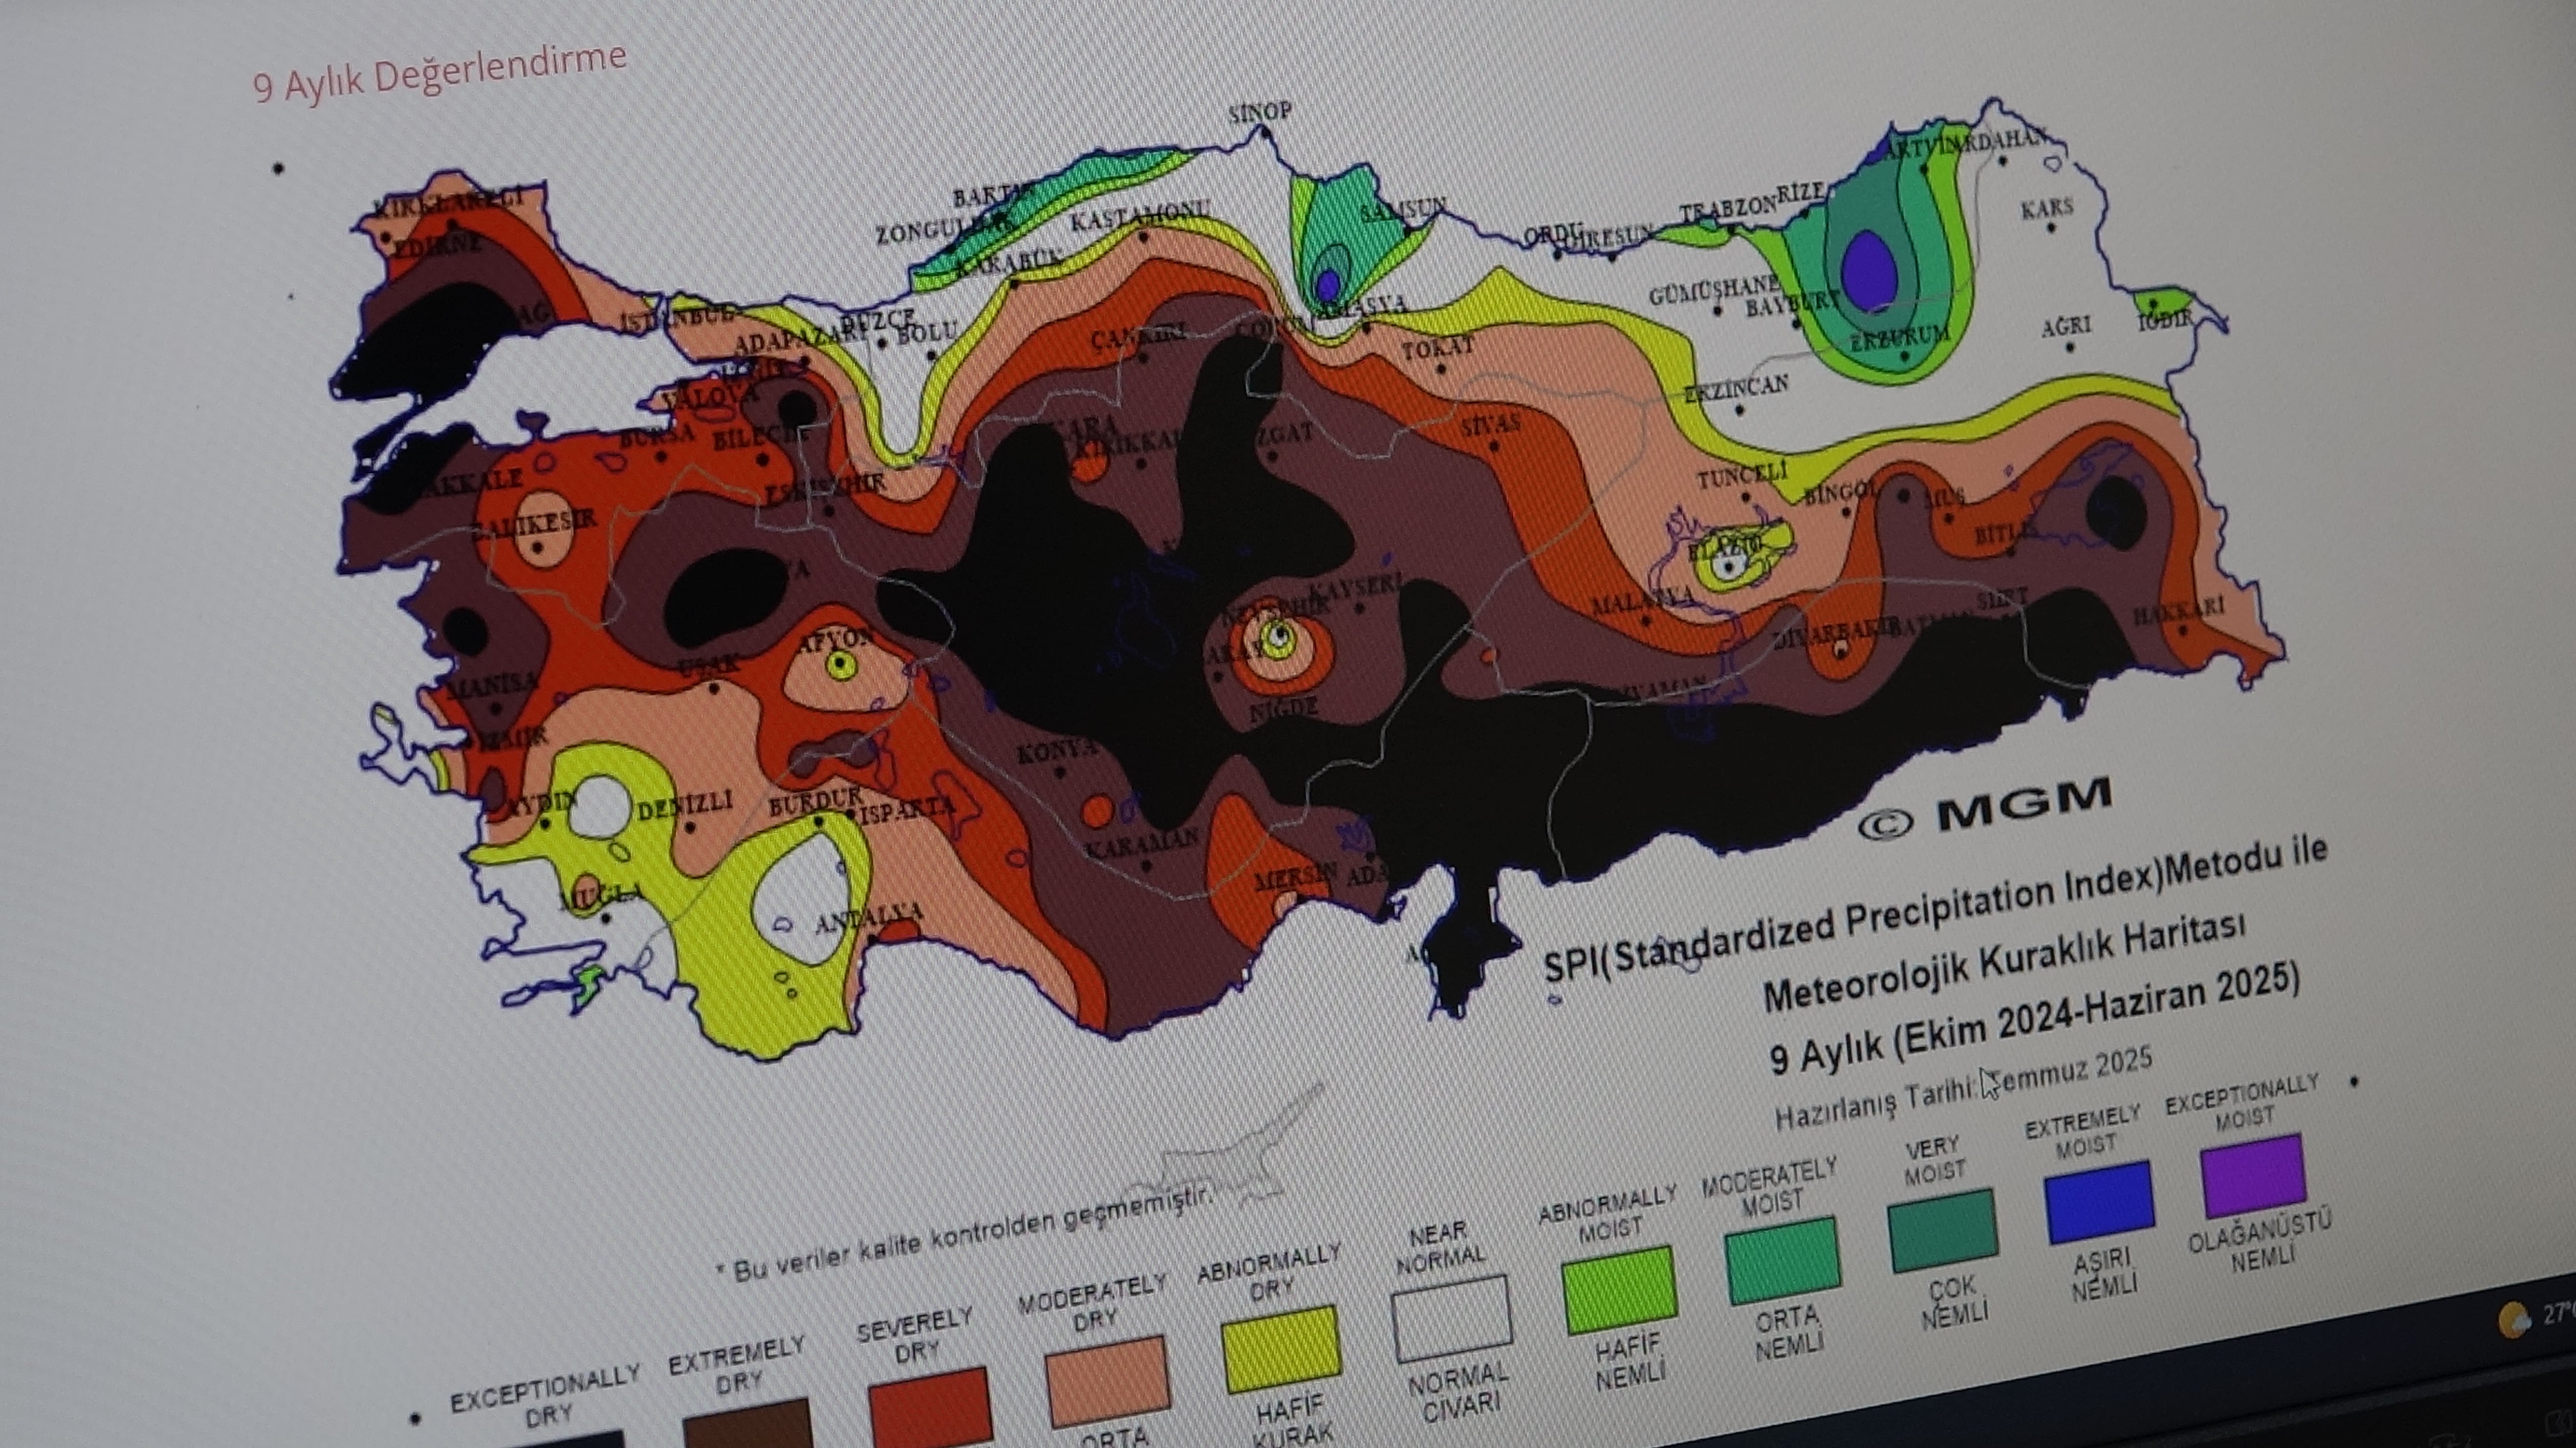
Task: Click the Afyon station marker circle
Action: [x=841, y=666]
